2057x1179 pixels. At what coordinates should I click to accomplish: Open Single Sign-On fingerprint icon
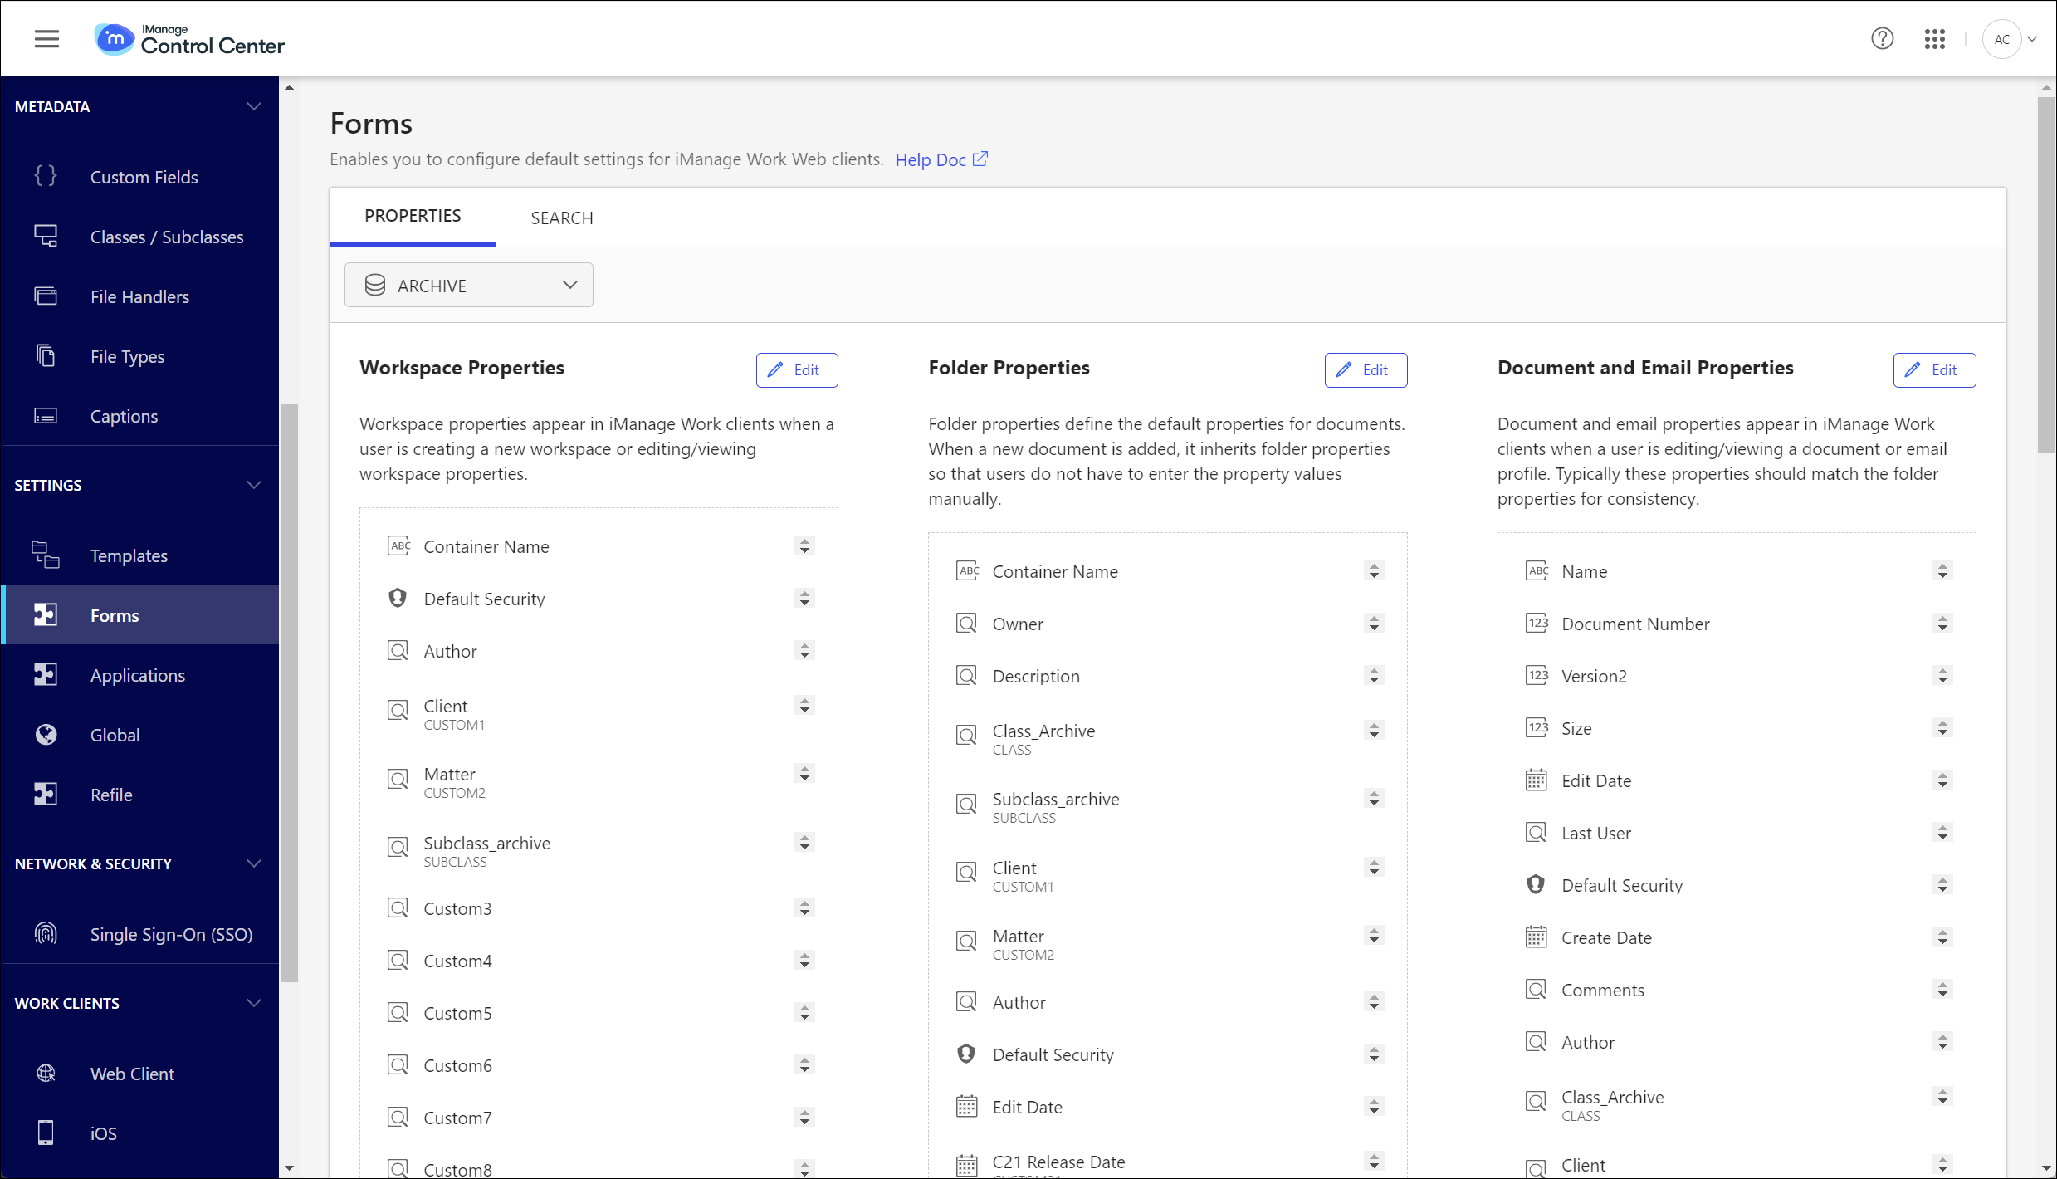tap(46, 934)
